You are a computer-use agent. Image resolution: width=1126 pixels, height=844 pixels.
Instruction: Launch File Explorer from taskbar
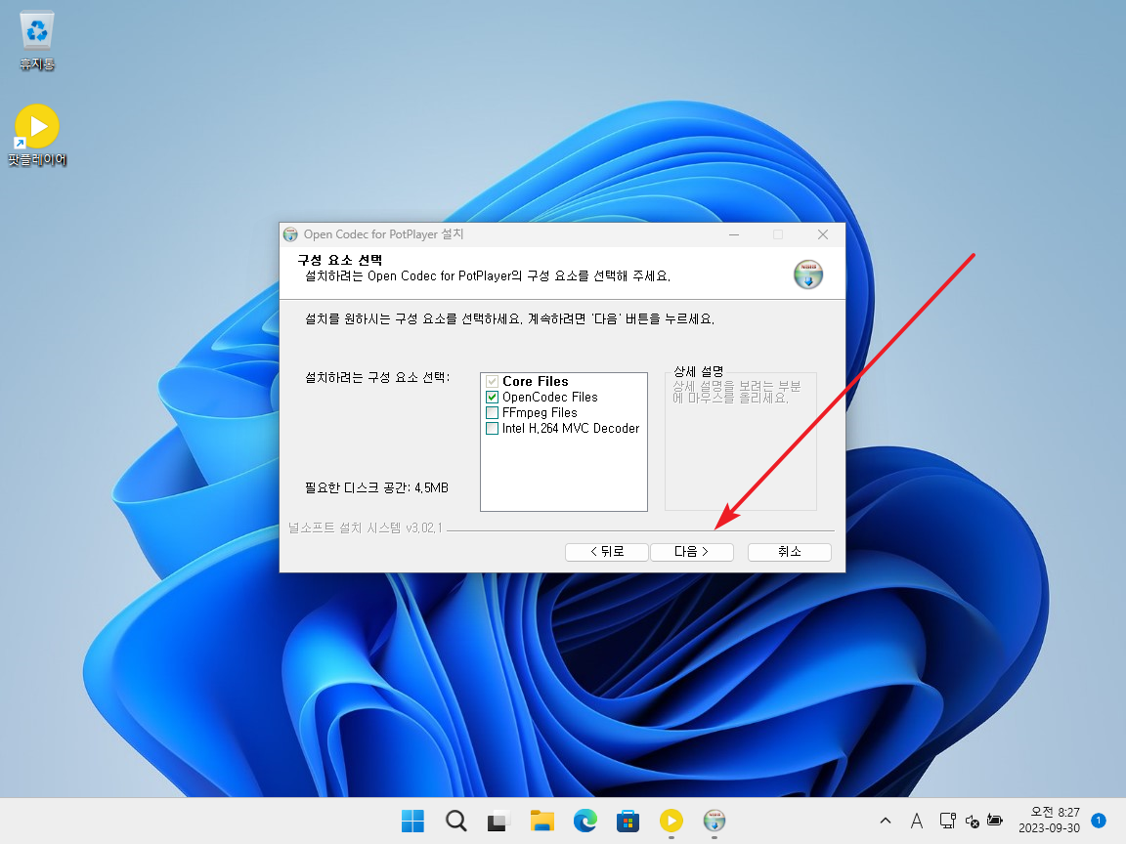542,821
